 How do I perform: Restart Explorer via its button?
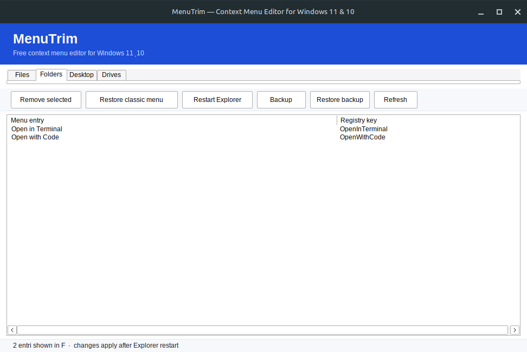[217, 99]
